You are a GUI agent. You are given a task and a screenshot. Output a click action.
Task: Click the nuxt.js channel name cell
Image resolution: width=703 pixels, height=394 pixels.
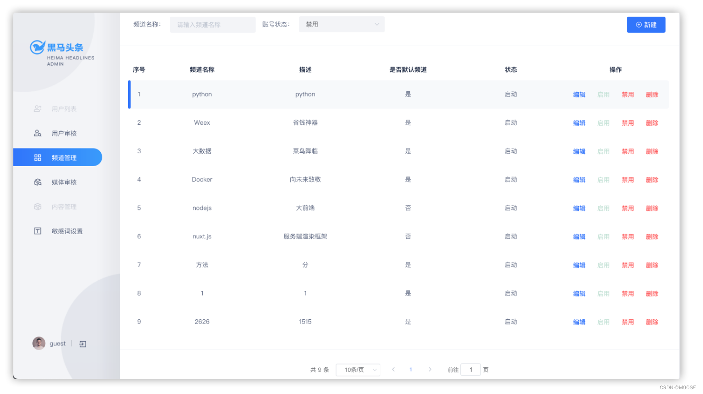point(202,236)
